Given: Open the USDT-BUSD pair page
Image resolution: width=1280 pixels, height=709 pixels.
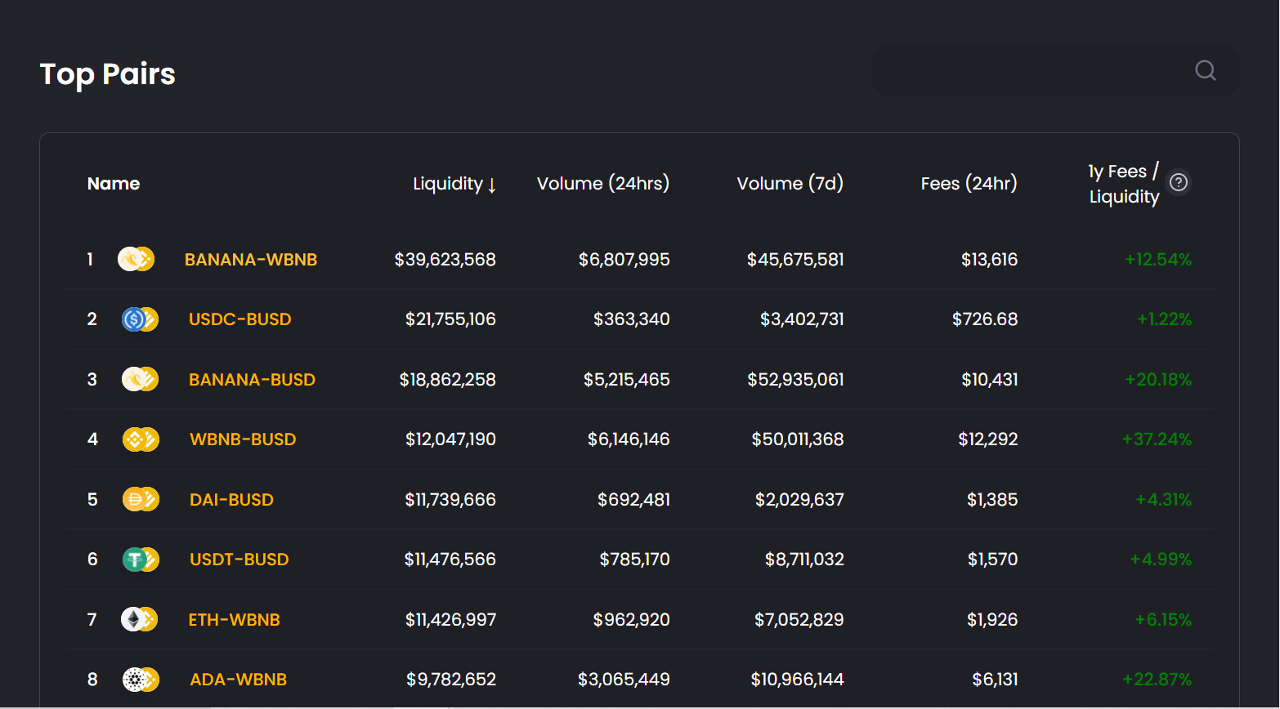Looking at the screenshot, I should (x=239, y=560).
